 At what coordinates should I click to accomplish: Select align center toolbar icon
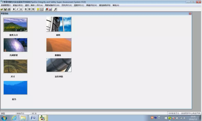pos(29,9)
